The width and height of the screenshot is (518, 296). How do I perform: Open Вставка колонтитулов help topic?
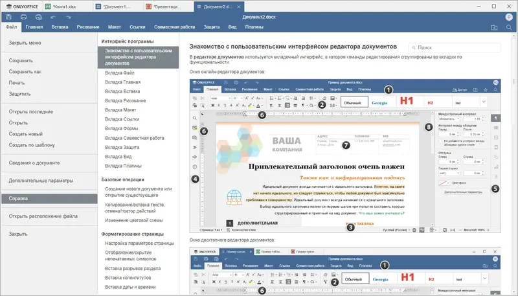point(138,278)
